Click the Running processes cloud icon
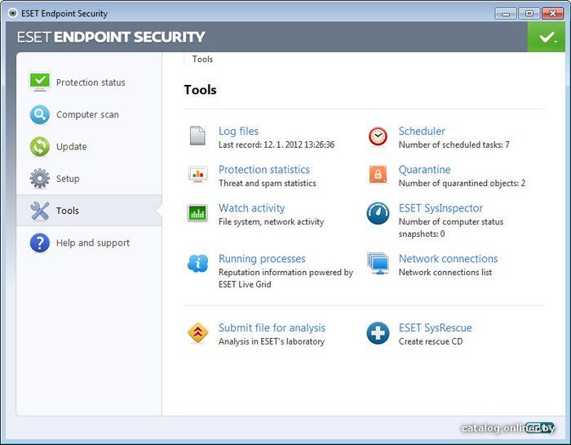 [x=197, y=263]
